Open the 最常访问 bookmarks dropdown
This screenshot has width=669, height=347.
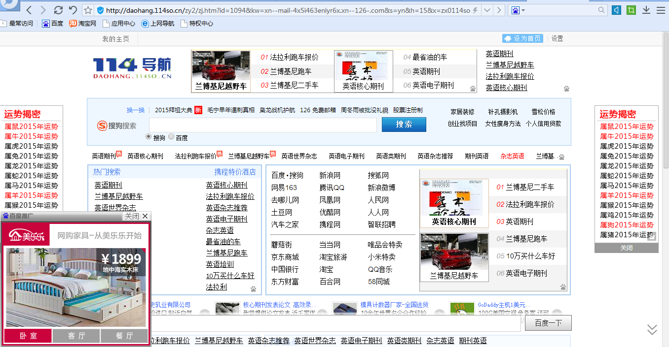[18, 23]
